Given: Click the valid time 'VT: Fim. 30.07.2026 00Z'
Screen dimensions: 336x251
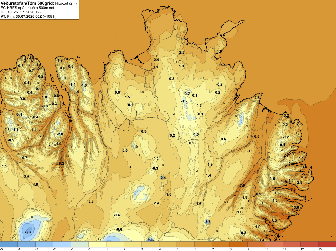Looking at the screenshot, I should click(21, 16).
